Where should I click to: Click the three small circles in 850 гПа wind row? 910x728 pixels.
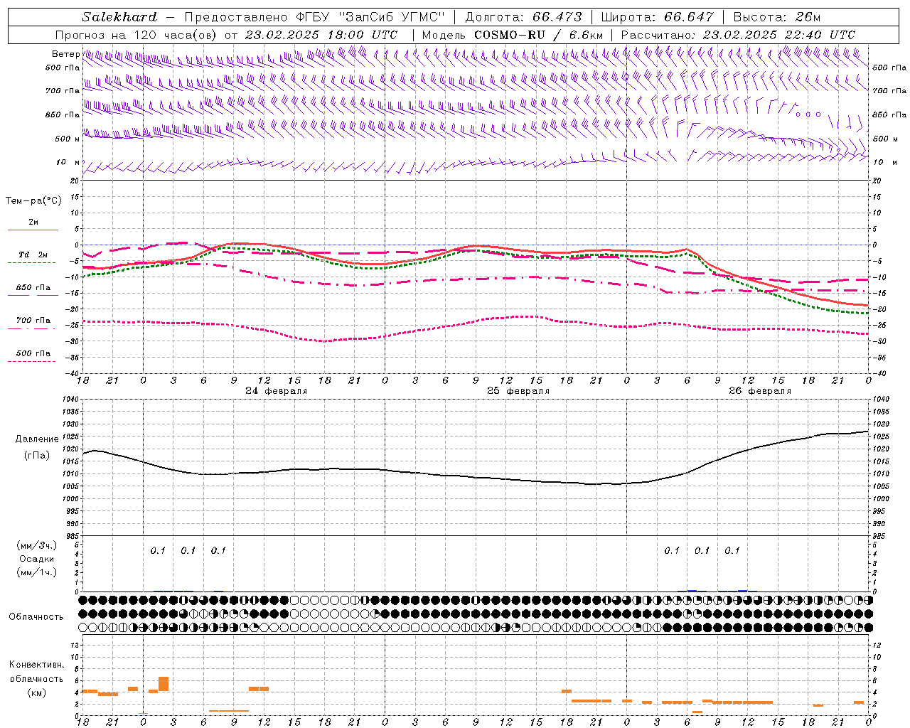pyautogui.click(x=808, y=114)
